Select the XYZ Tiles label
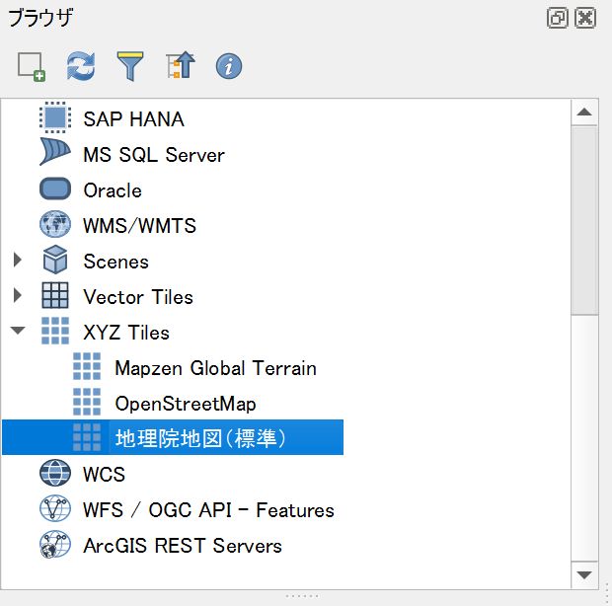The image size is (612, 606). (126, 333)
